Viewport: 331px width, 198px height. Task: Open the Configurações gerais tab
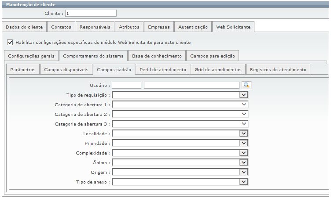point(31,56)
